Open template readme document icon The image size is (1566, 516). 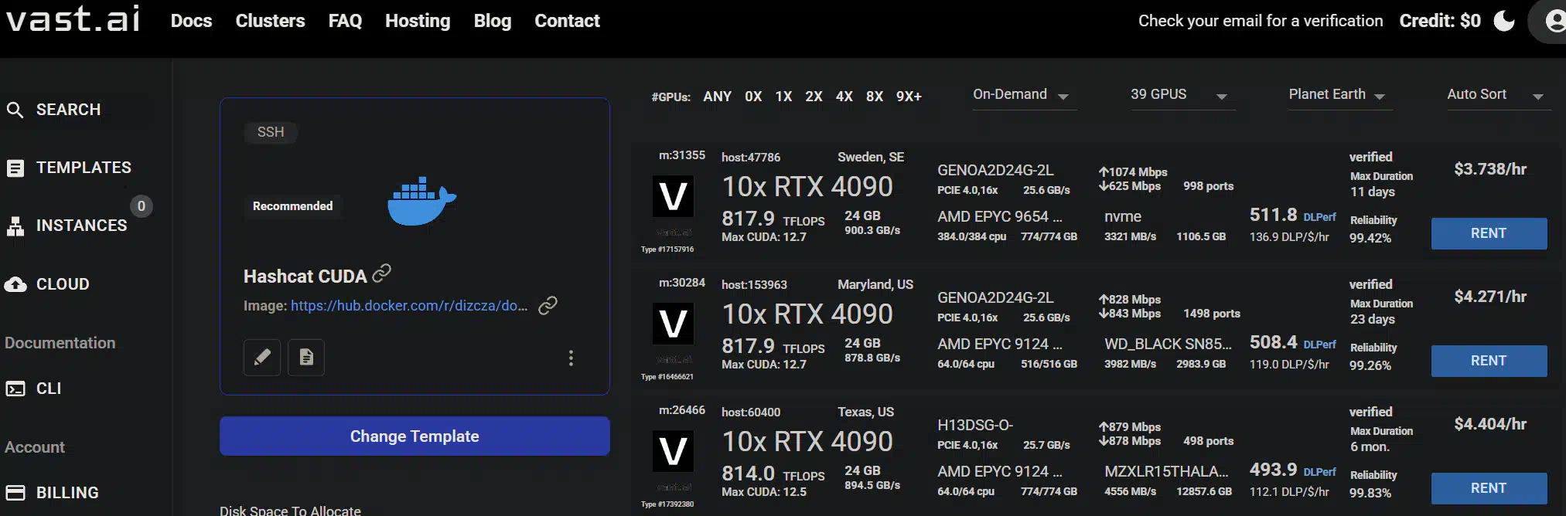(306, 357)
